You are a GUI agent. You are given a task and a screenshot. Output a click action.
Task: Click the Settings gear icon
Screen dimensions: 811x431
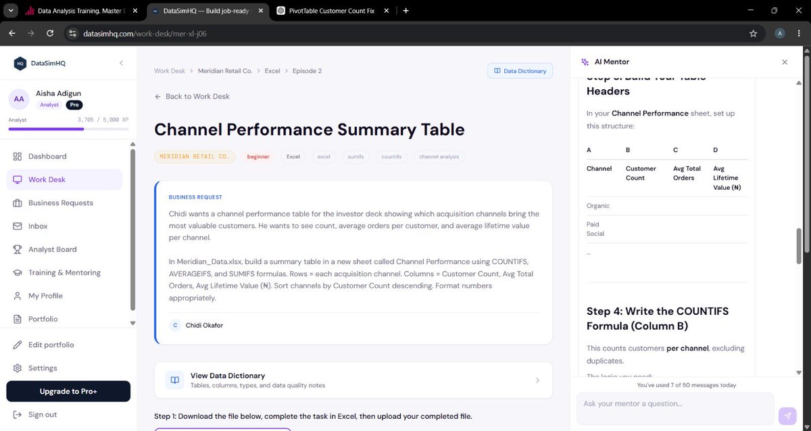(17, 368)
